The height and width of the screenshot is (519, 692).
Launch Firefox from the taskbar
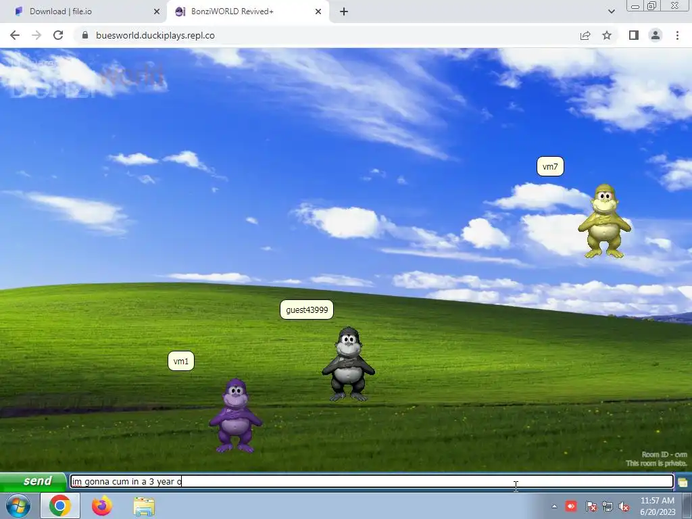(x=102, y=505)
